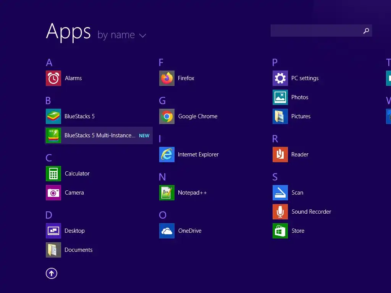Open PC settings gear icon

[x=280, y=78]
